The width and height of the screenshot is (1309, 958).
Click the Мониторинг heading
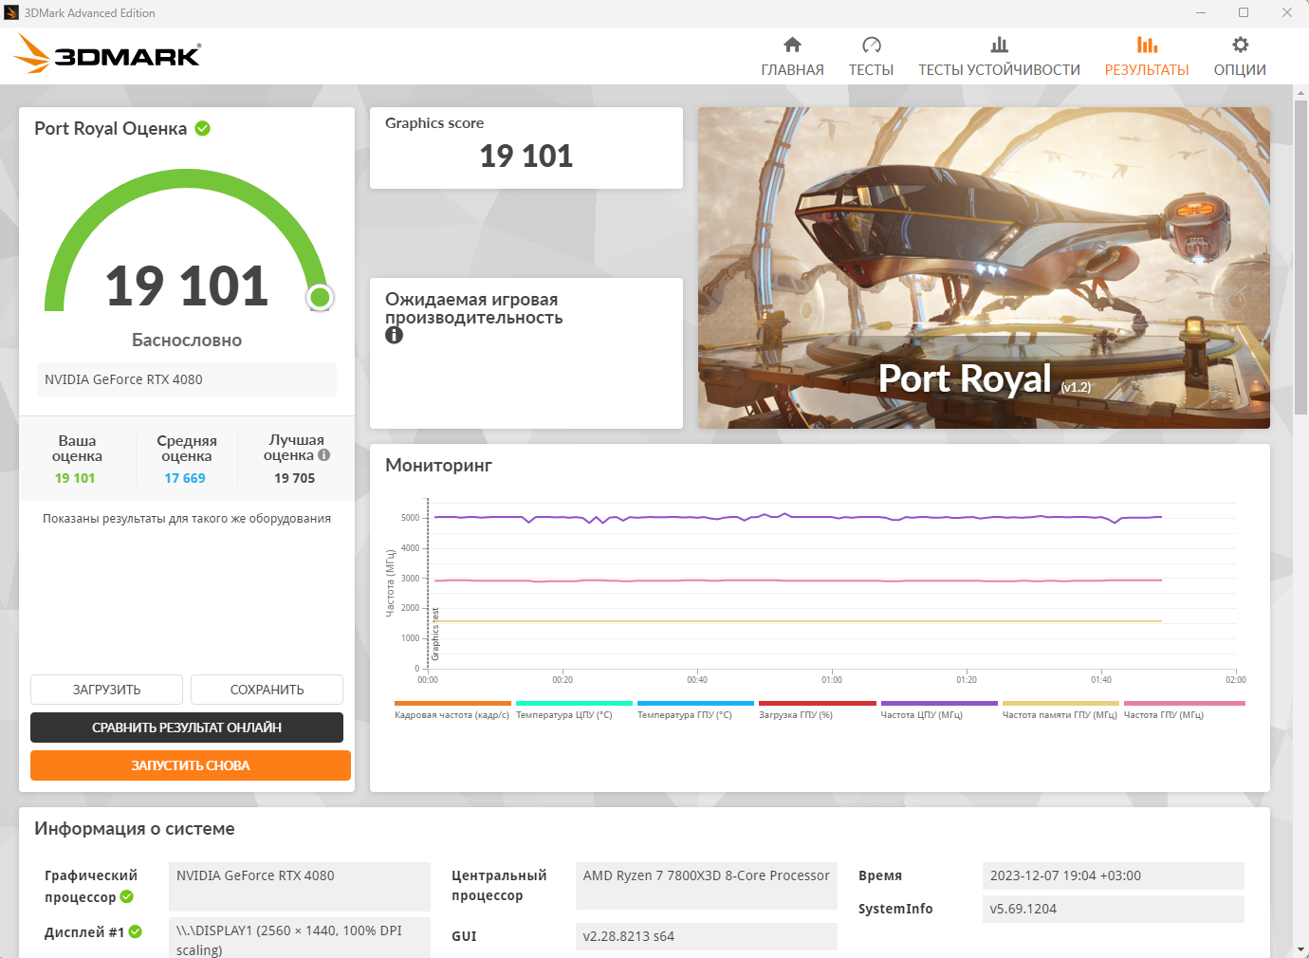[438, 466]
